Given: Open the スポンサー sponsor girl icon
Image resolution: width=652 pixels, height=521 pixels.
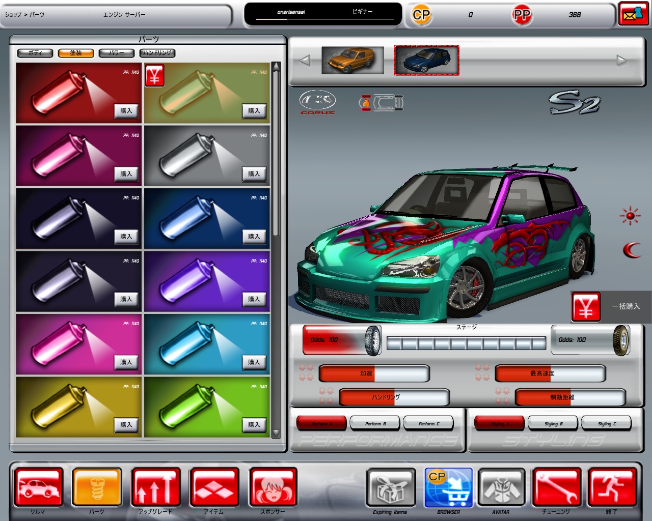Looking at the screenshot, I should click(273, 487).
